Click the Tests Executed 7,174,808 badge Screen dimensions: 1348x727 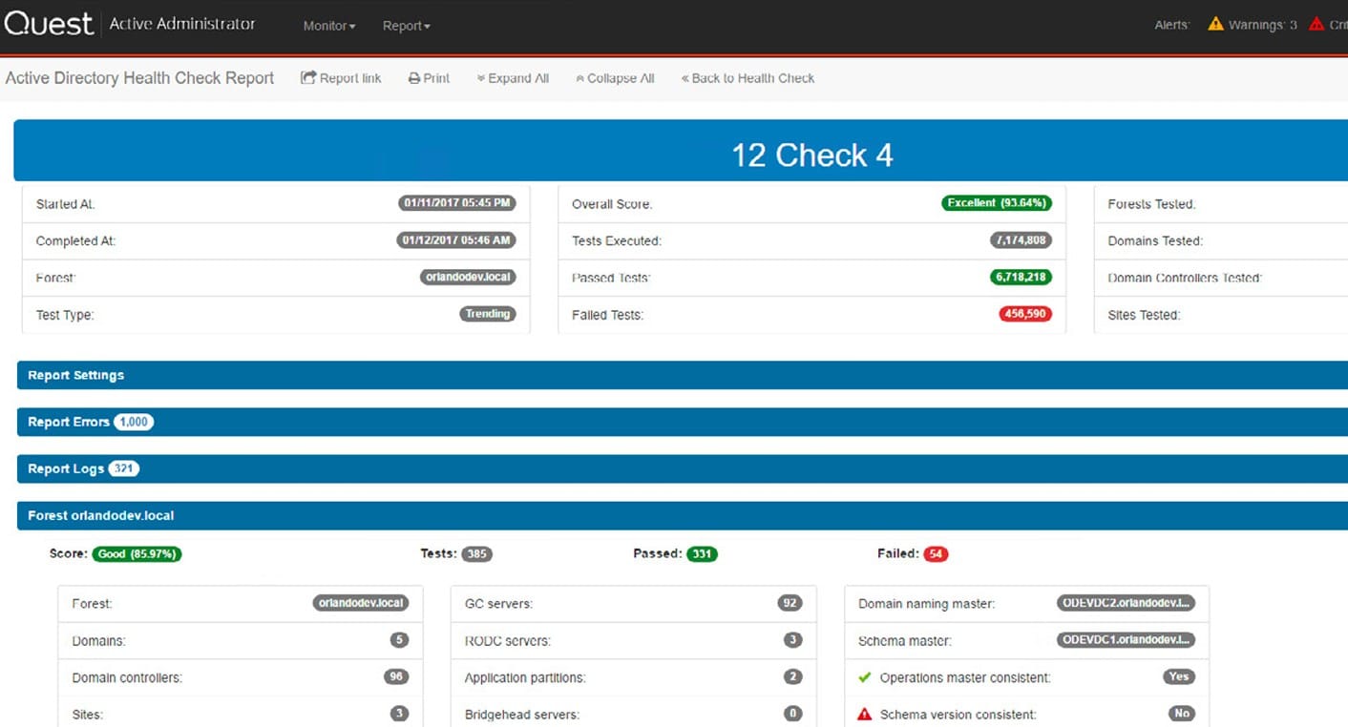click(1021, 240)
